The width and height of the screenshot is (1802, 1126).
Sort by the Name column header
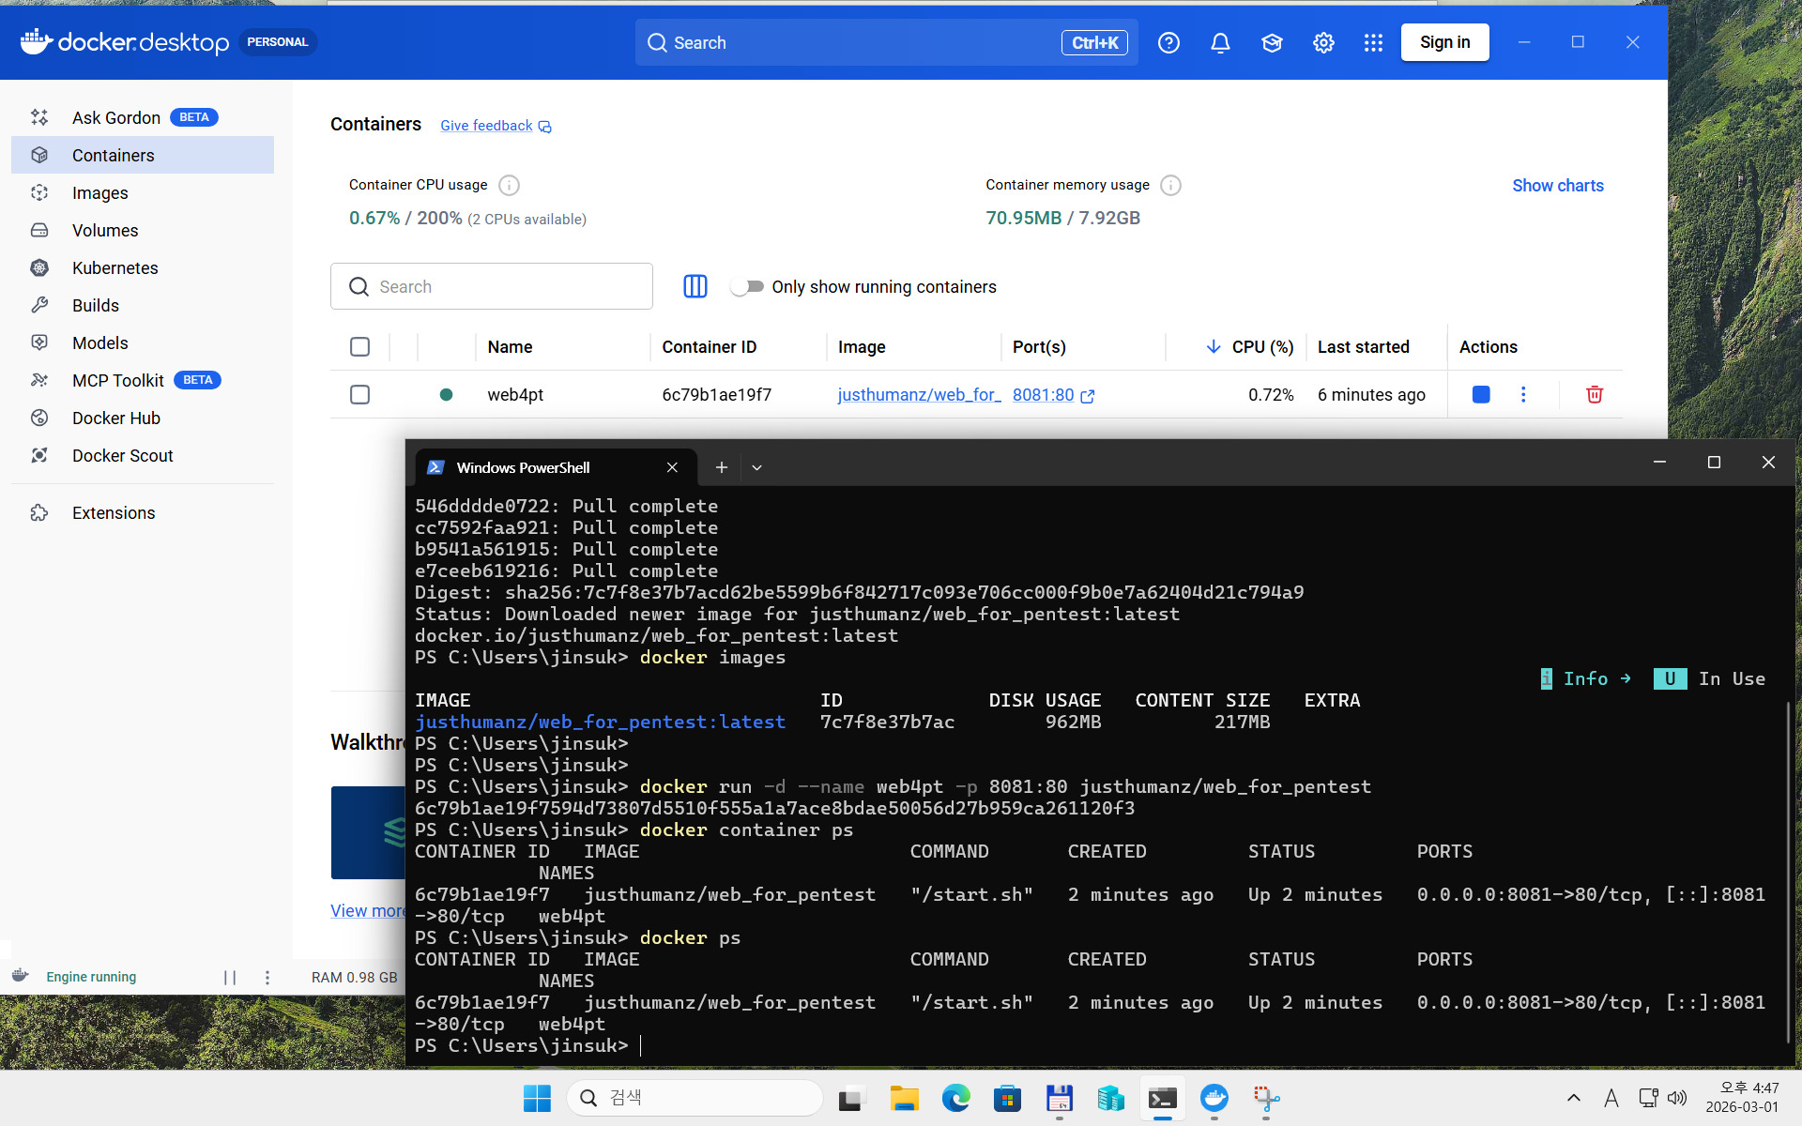click(x=510, y=347)
